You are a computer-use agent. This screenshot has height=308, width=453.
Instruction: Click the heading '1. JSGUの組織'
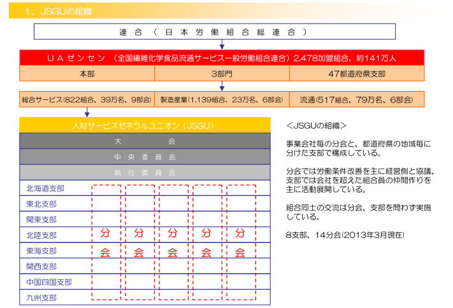(x=58, y=11)
